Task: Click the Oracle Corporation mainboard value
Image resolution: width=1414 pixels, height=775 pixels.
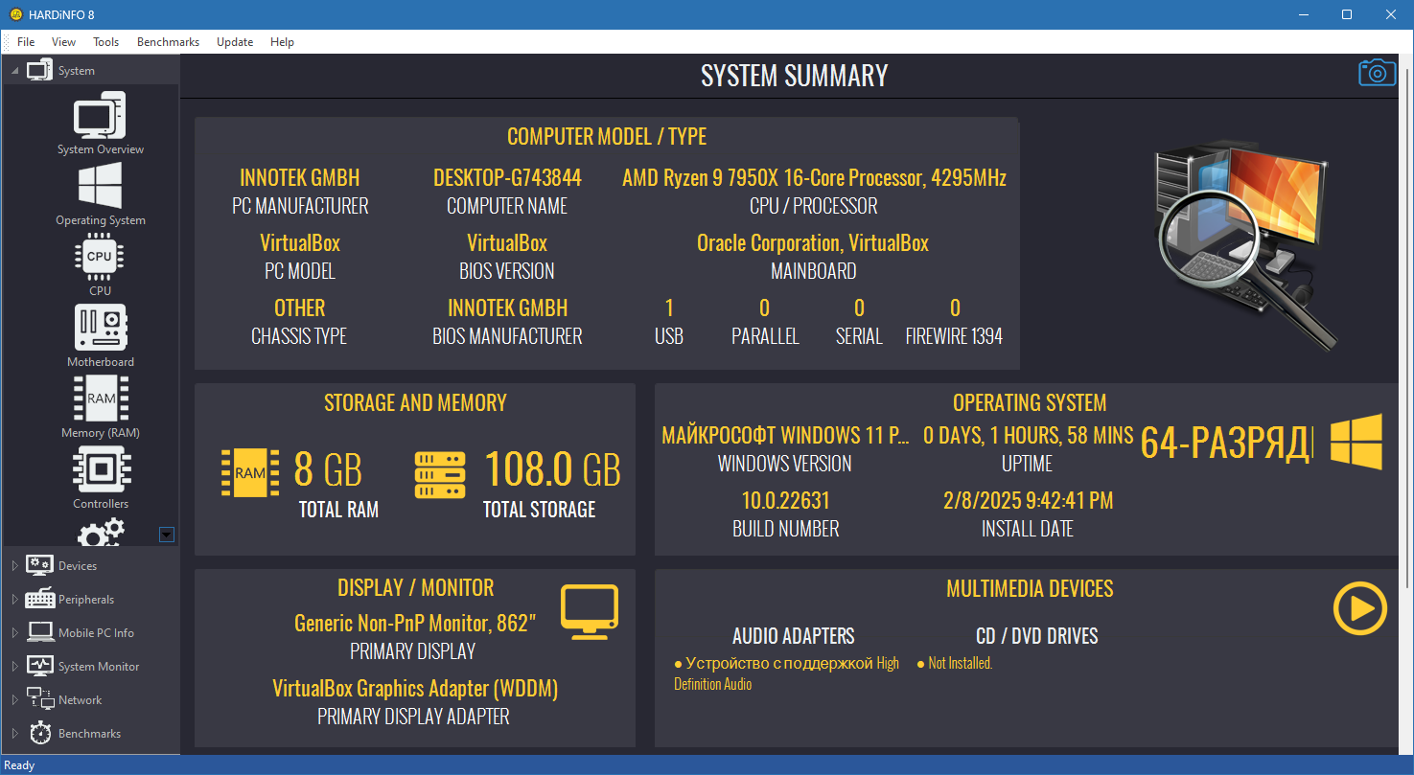Action: click(x=813, y=243)
